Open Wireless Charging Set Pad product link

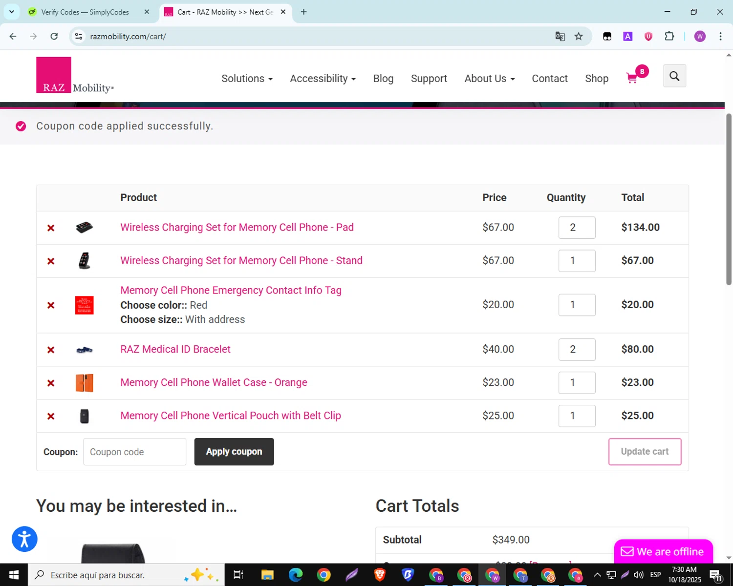237,228
